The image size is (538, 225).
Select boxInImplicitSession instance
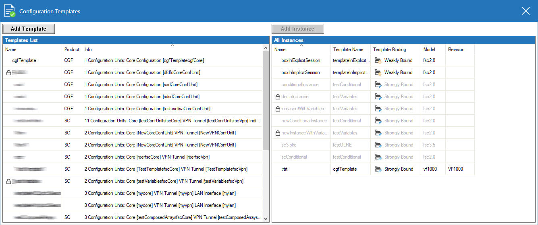[301, 72]
